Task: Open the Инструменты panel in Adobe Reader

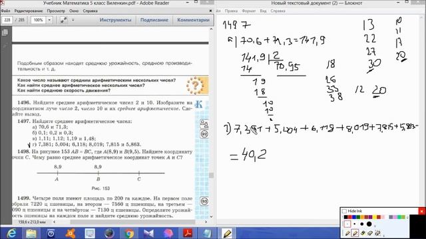Action: tap(115, 20)
